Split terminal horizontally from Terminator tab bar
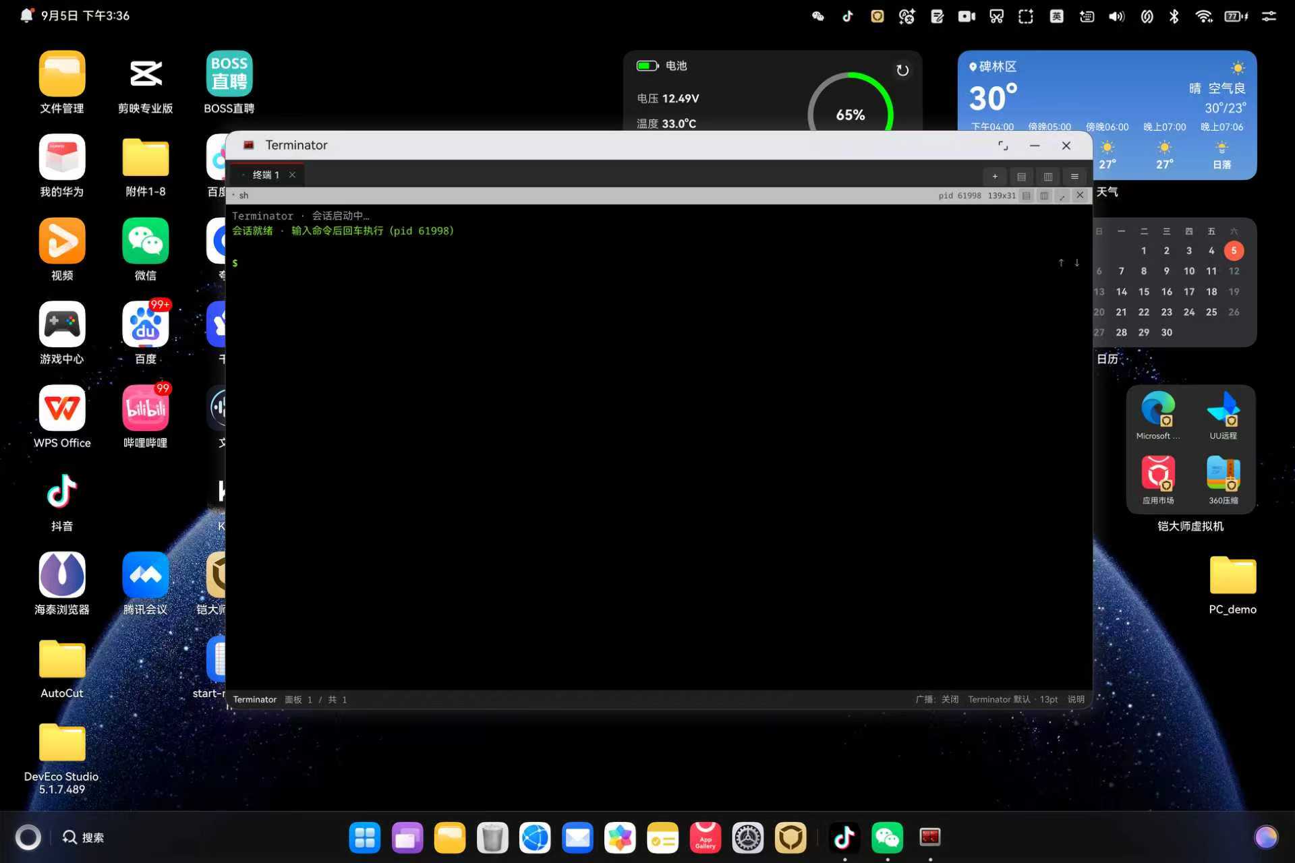This screenshot has width=1295, height=863. pos(1021,177)
